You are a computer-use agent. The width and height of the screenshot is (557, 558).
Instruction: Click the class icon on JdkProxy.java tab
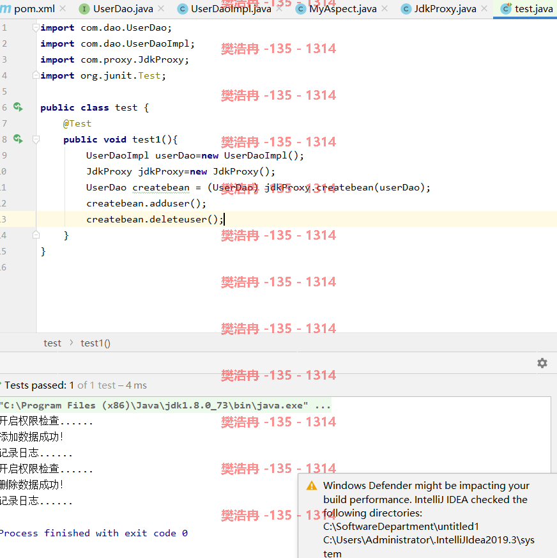click(x=406, y=9)
